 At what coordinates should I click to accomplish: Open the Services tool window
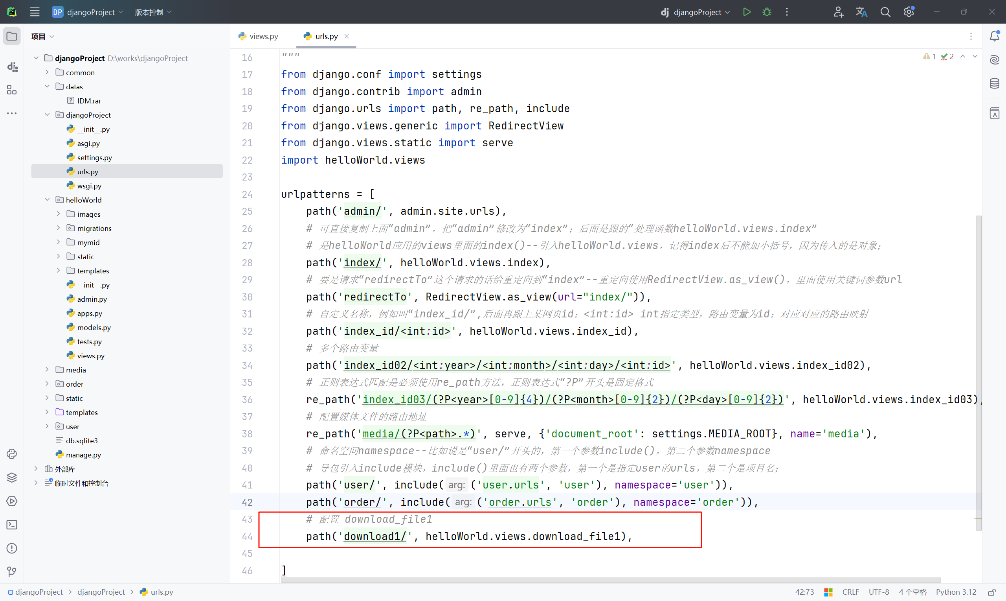pyautogui.click(x=12, y=501)
